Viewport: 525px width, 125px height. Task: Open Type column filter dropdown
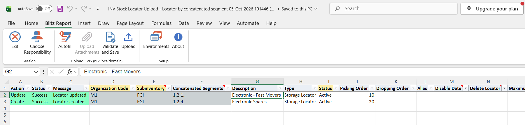[315, 88]
